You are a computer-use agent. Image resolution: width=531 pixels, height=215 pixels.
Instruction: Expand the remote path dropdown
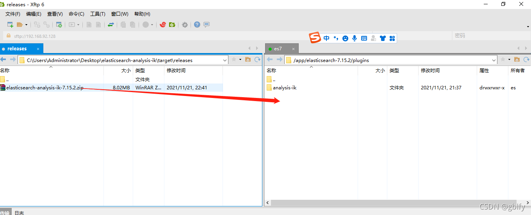(x=494, y=60)
